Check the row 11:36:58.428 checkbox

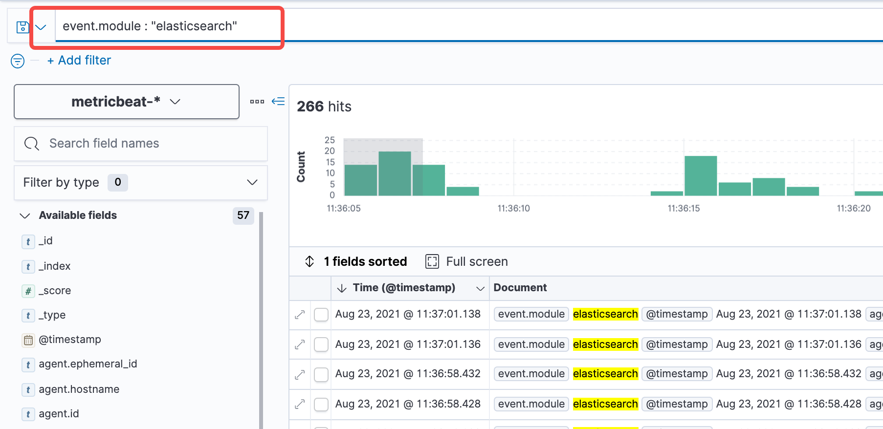[x=321, y=405]
